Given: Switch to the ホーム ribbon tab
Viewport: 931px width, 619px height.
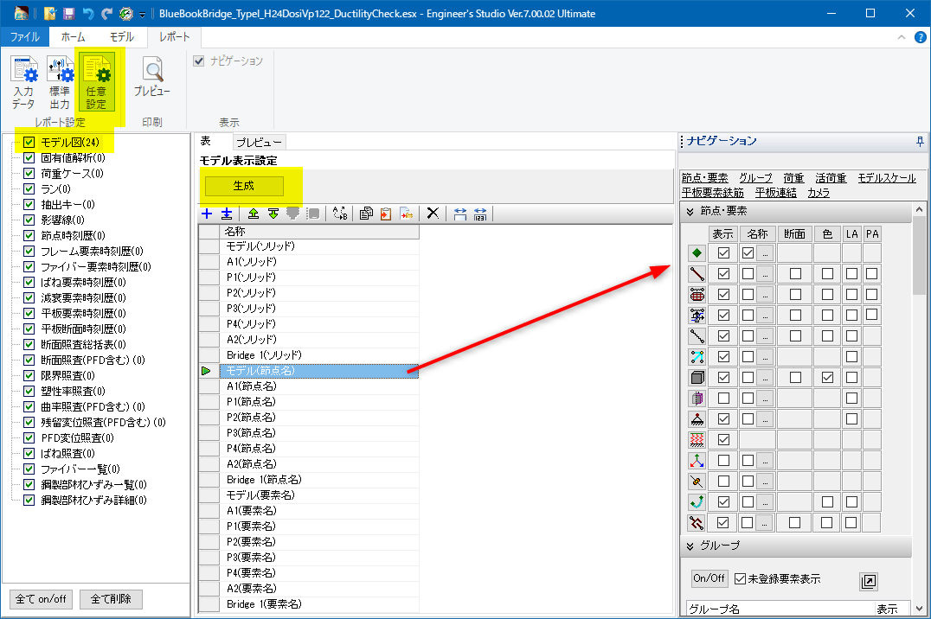Looking at the screenshot, I should click(x=73, y=37).
